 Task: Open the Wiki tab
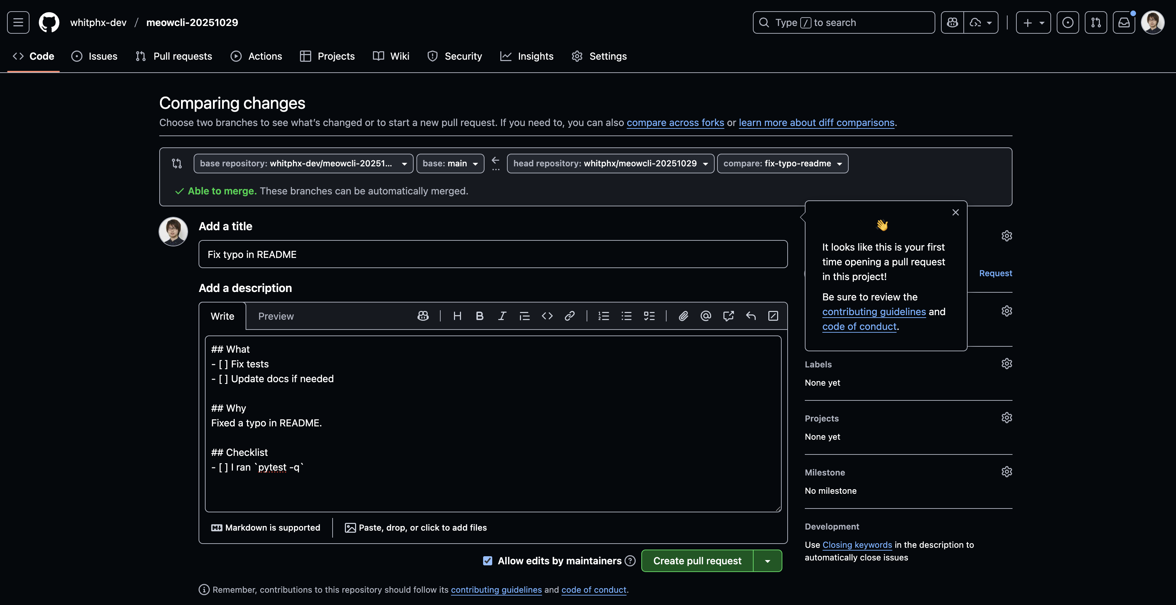391,56
